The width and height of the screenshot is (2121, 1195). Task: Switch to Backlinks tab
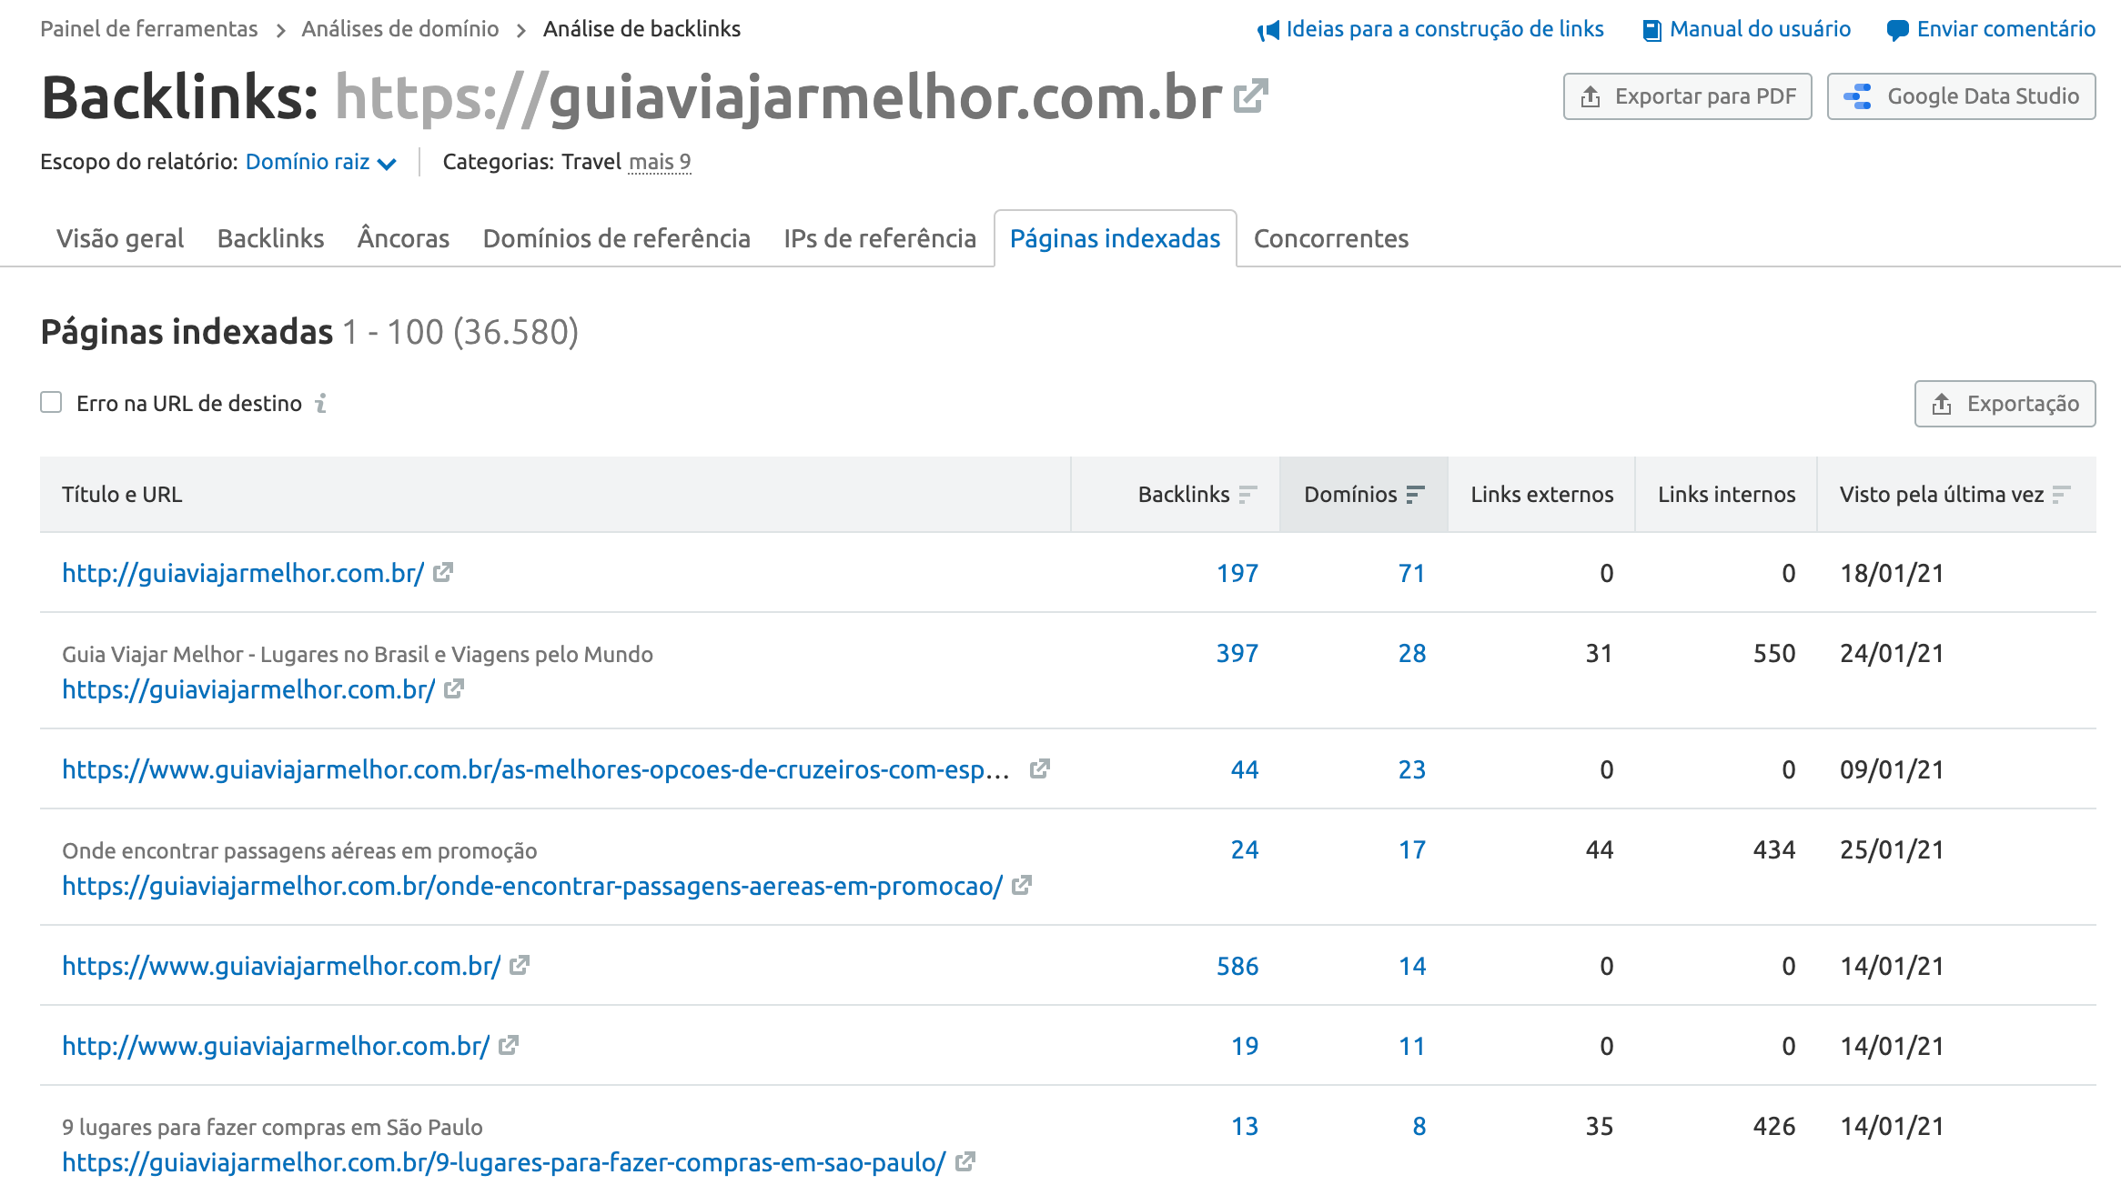[270, 238]
